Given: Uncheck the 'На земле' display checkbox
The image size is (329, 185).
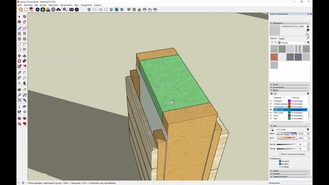Looking at the screenshot, I should click(x=280, y=164).
